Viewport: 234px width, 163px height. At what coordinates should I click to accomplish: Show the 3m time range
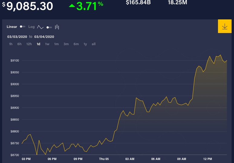click(x=66, y=44)
